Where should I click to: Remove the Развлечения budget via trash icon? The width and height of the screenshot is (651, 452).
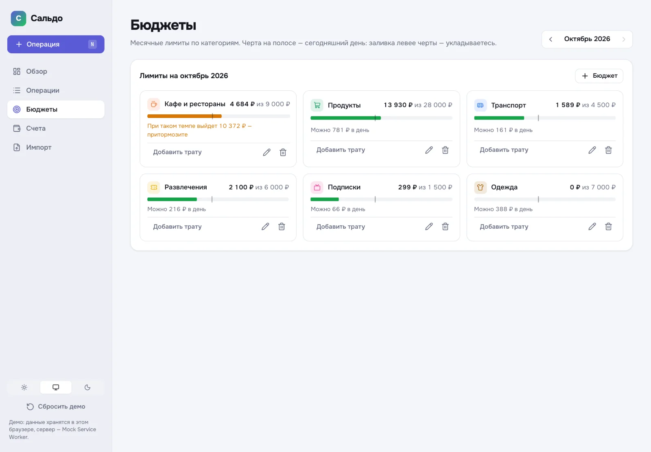coord(282,227)
